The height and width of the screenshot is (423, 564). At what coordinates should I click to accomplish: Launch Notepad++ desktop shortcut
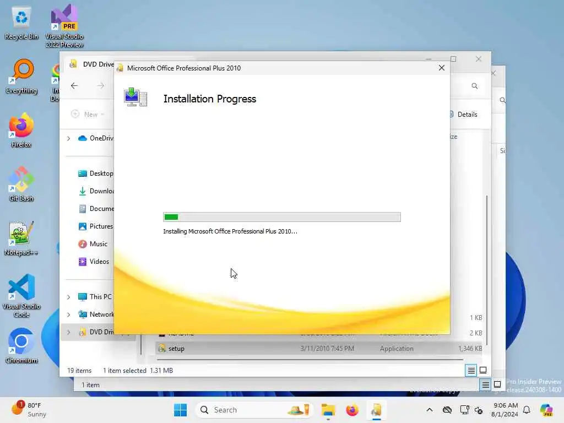(x=21, y=238)
